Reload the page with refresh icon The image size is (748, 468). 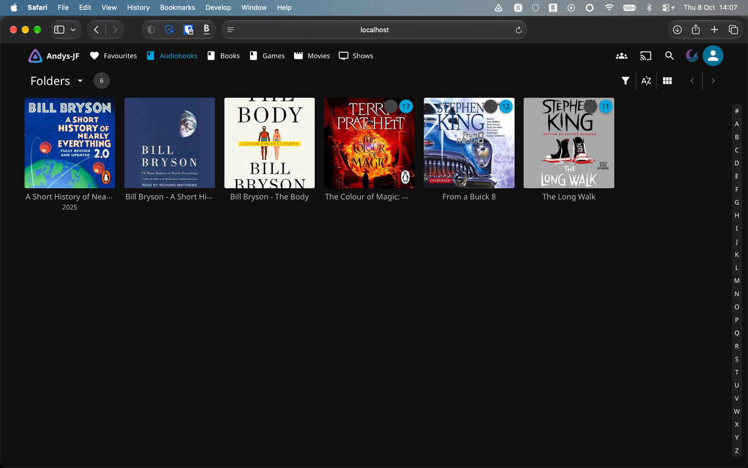click(x=519, y=30)
